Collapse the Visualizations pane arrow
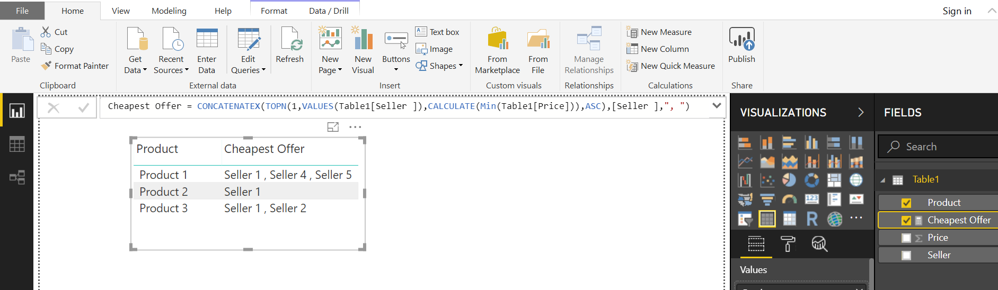 861,112
